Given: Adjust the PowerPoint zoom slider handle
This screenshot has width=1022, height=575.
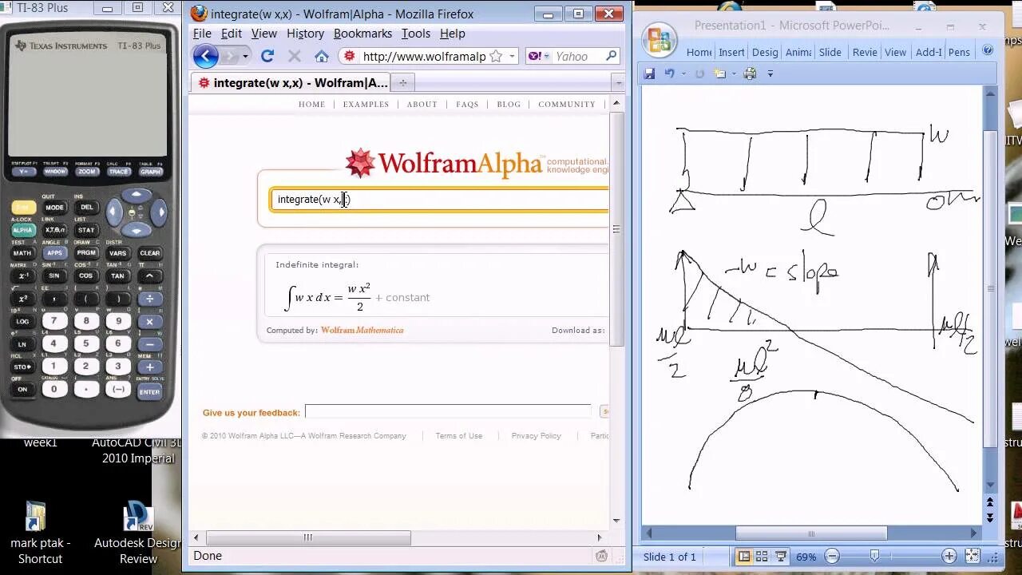Looking at the screenshot, I should coord(874,556).
